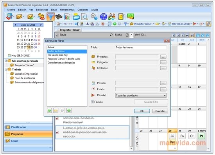The image size is (215, 155).
Task: Go to previous month in mini calendar
Action: (16, 25)
